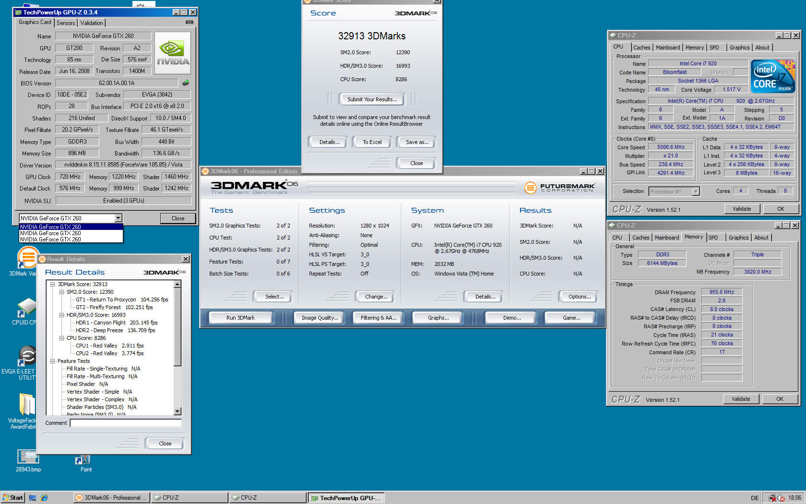Switch to 3DMark06 Professional taskbar button

112,498
